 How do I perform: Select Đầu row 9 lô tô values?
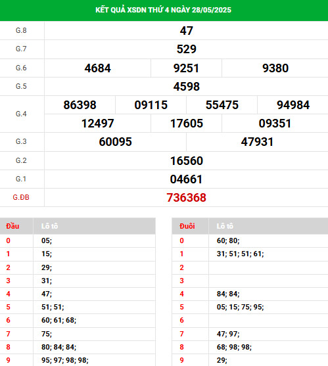tap(65, 360)
